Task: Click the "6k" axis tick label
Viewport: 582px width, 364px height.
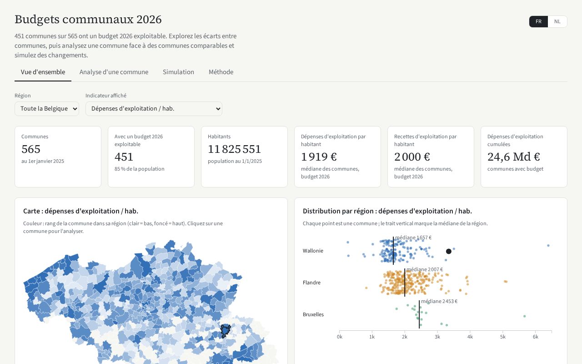Action: [x=536, y=337]
